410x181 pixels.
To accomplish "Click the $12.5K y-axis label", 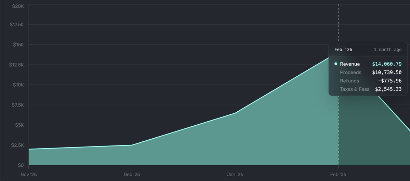I will tap(16, 65).
